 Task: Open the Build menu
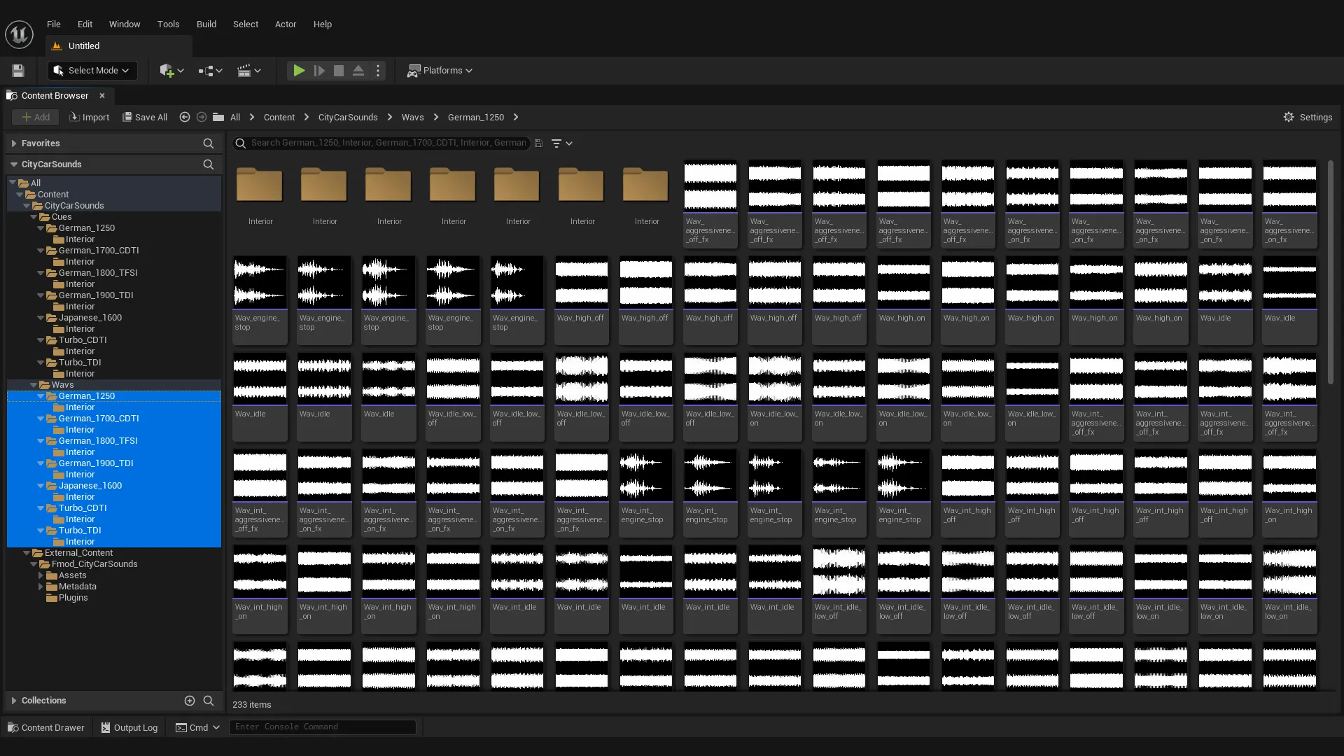click(206, 24)
